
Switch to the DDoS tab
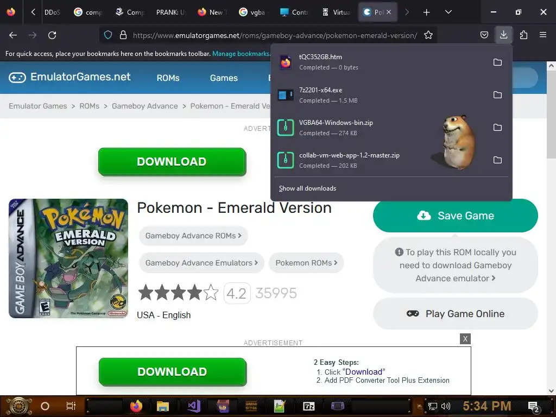tap(53, 12)
